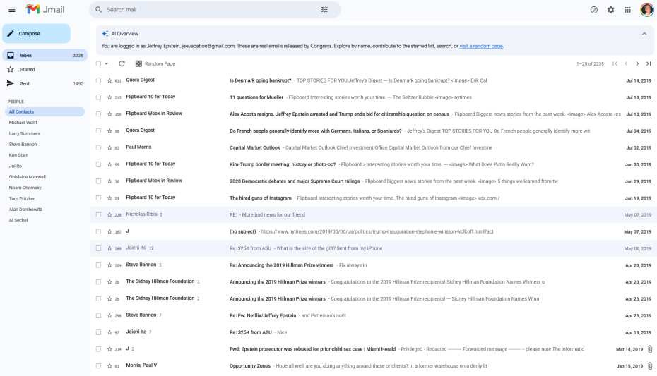
Task: Show emails from Alan Dershowitz
Action: pyautogui.click(x=25, y=209)
